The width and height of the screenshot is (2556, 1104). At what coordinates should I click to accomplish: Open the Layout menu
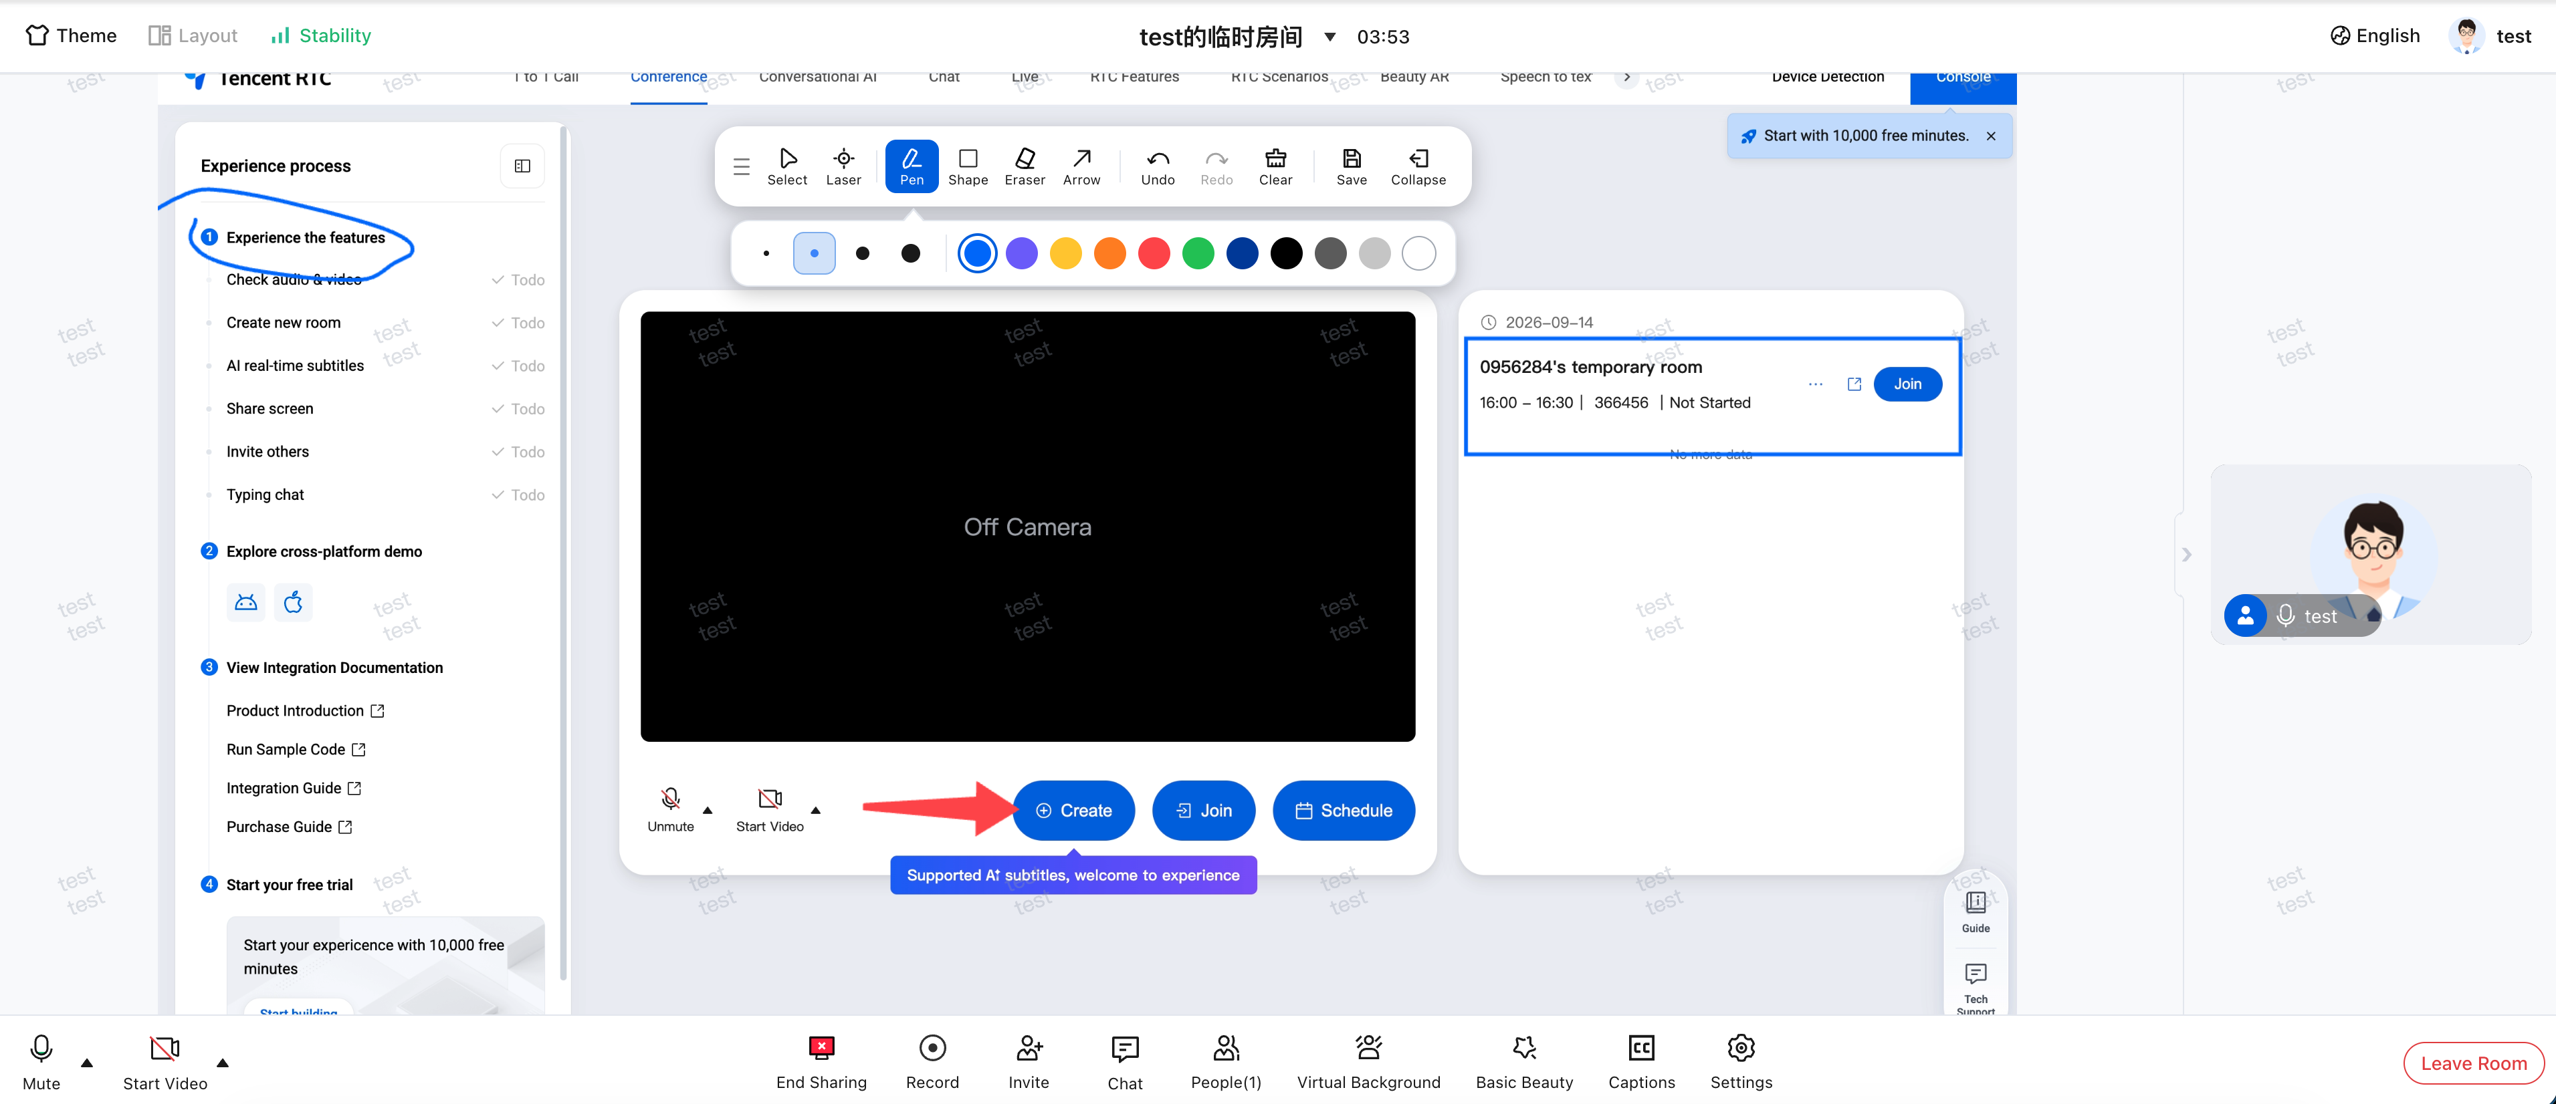(x=193, y=35)
